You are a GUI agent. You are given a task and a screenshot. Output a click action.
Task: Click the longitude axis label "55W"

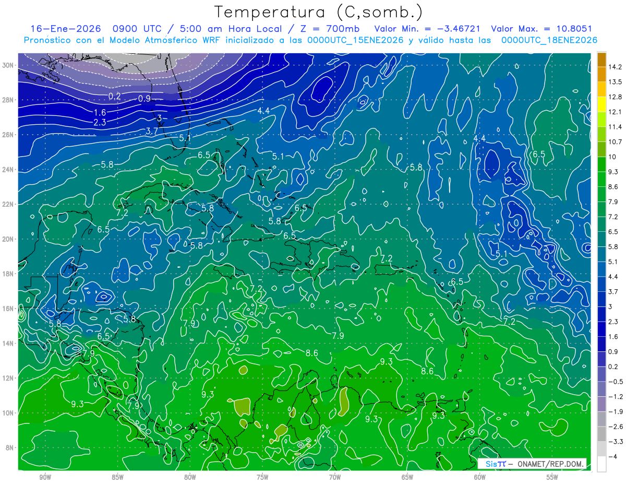552,477
